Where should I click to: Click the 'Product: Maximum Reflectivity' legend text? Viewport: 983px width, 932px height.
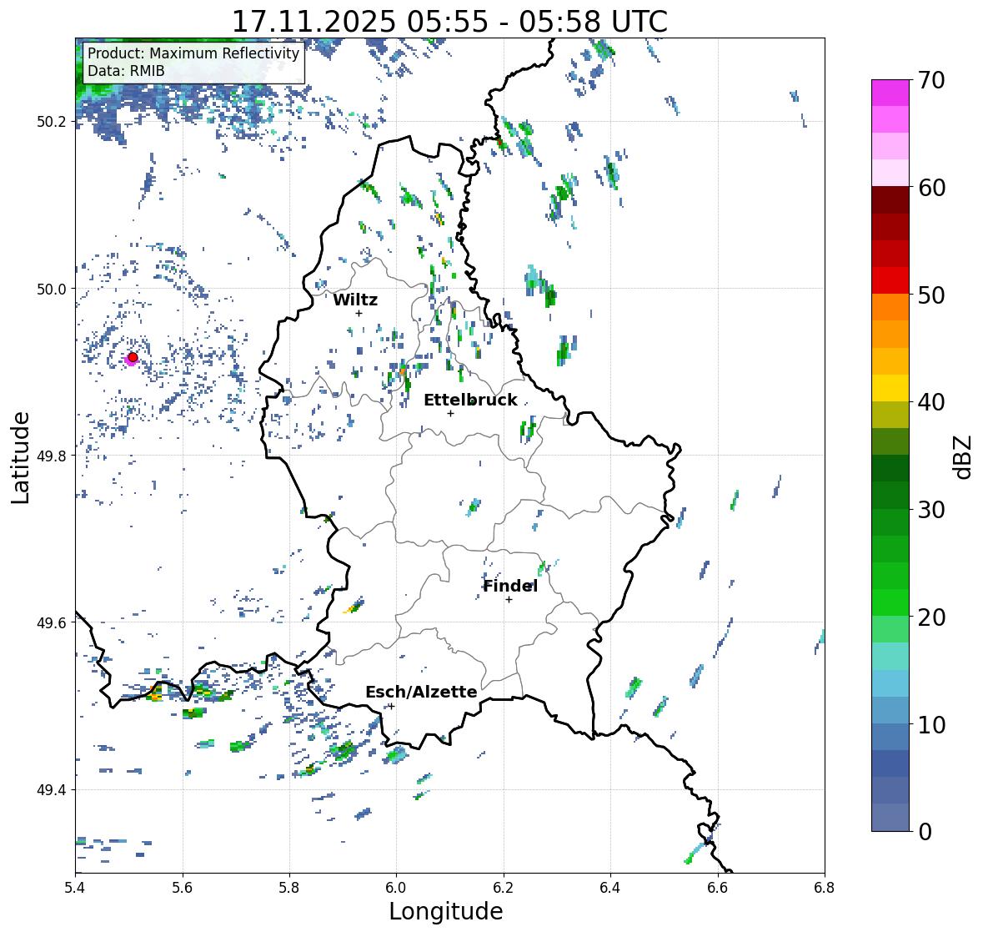(193, 53)
